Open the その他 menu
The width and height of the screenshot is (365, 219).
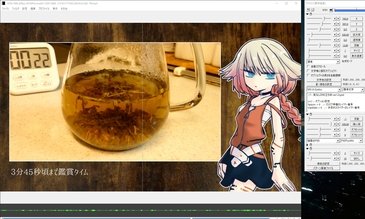click(64, 9)
